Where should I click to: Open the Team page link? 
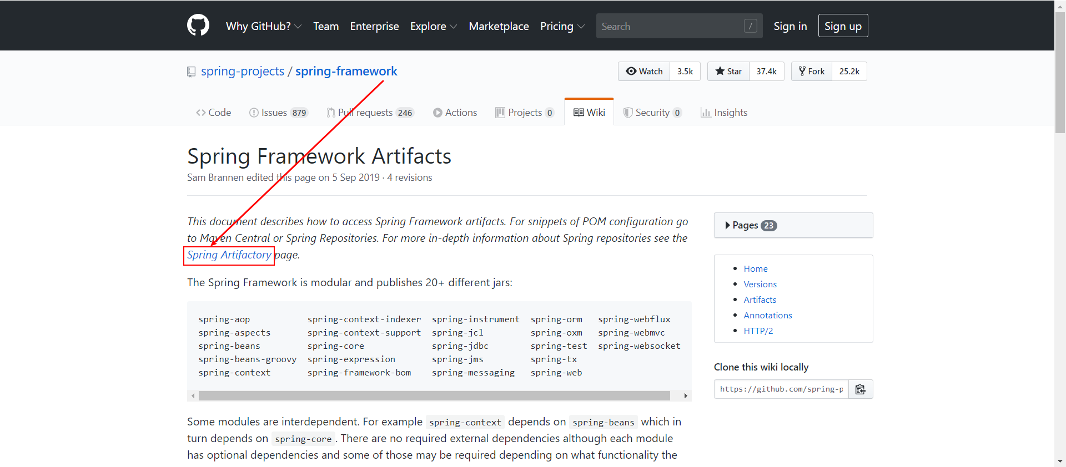(326, 26)
